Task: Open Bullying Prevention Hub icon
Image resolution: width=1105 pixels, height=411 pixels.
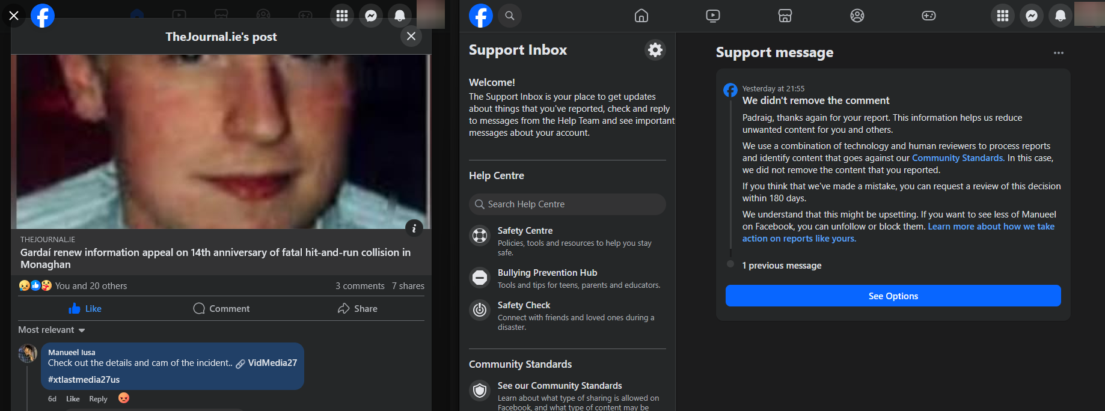Action: coord(480,278)
